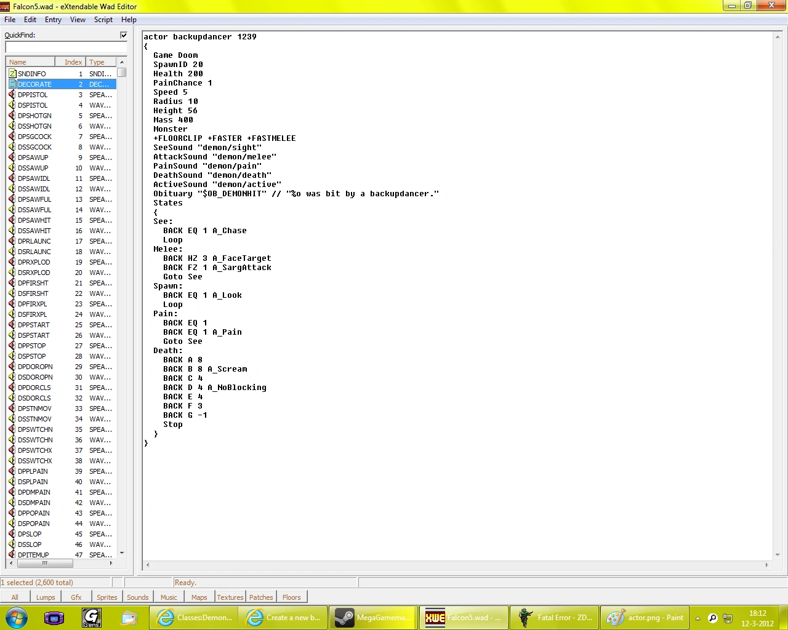Switch to the Patches tab

261,597
